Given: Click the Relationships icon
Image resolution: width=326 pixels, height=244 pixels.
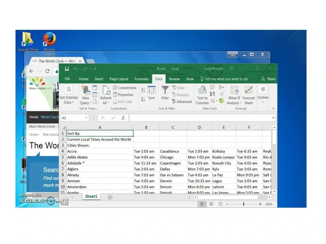Looking at the screenshot, I should coord(221,94).
